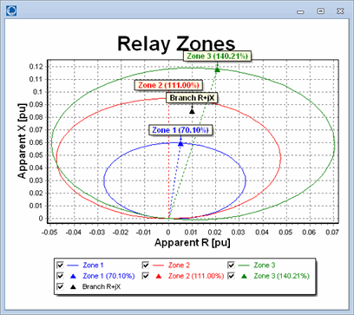This screenshot has height=315, width=354.
Task: Click the Zone 3 legend label
Action: 265,265
